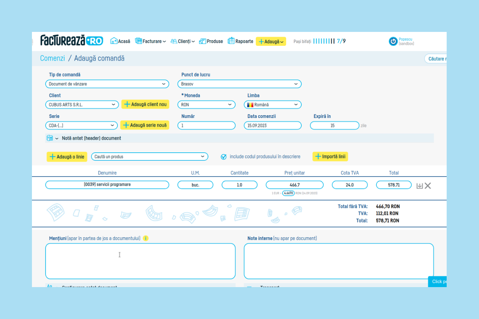Click the power icon next to Popescu

(x=393, y=41)
